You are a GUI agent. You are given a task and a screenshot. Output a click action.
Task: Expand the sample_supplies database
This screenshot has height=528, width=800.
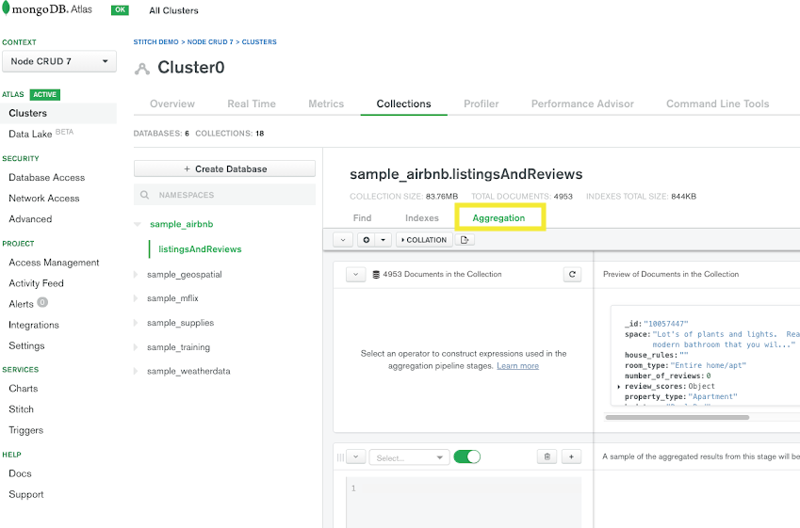[136, 323]
